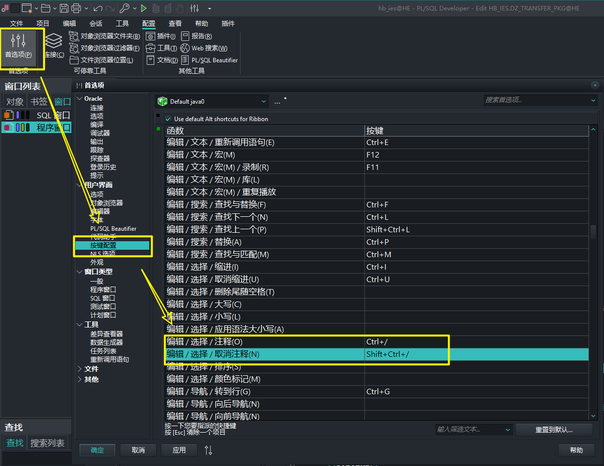The image size is (604, 466).
Task: Click the 应用 button
Action: point(179,450)
